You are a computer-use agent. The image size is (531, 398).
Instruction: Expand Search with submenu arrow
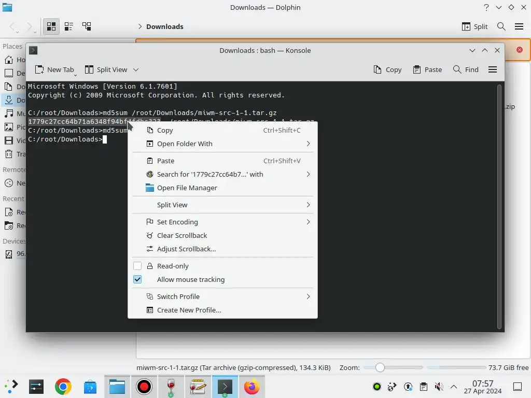coord(308,174)
